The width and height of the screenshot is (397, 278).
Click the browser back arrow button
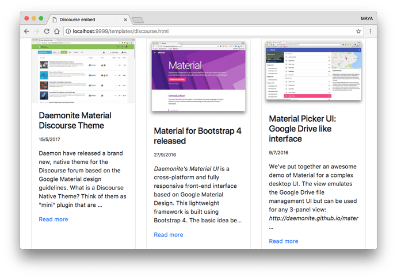click(27, 31)
